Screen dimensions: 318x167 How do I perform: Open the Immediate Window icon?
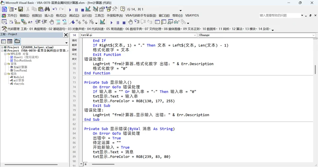click(x=164, y=22)
